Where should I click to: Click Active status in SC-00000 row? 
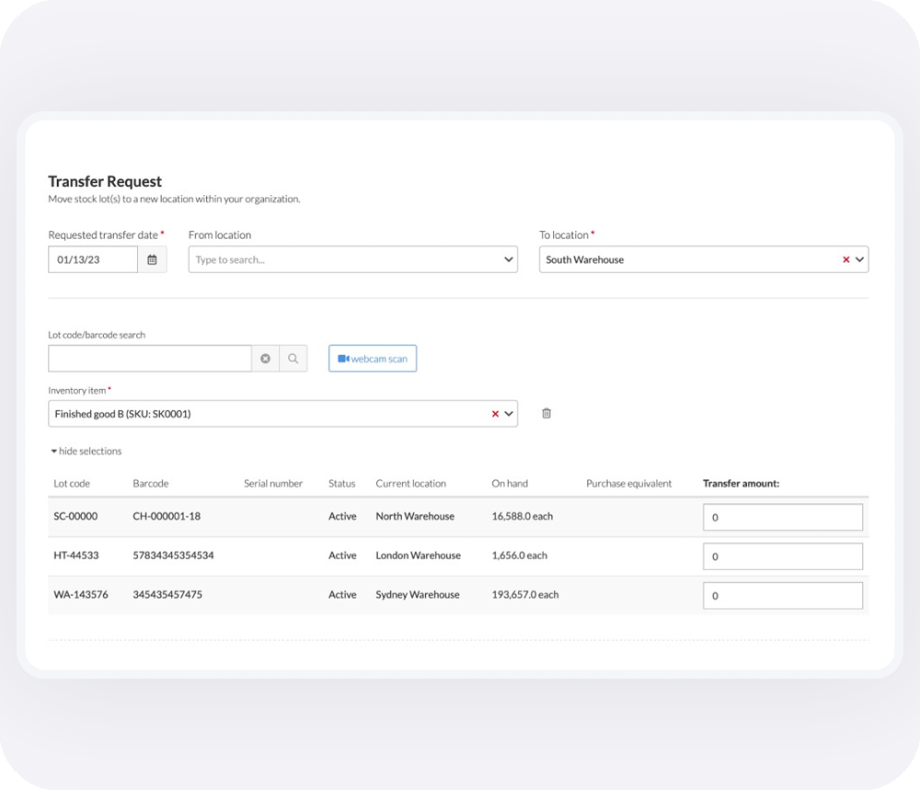tap(342, 516)
